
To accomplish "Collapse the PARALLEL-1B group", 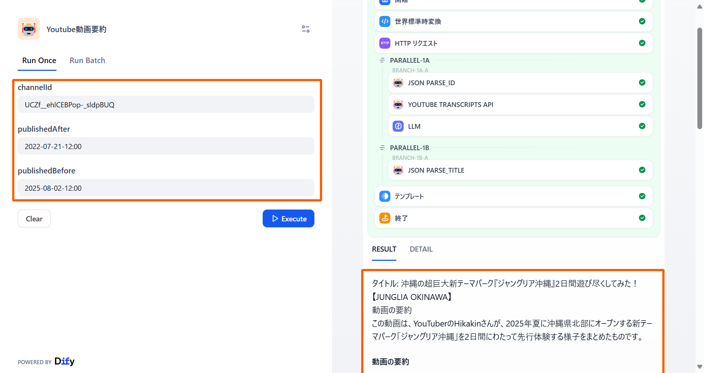I will click(x=382, y=148).
